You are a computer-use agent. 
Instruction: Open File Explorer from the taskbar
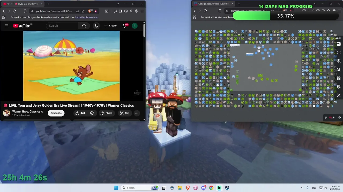point(180,188)
